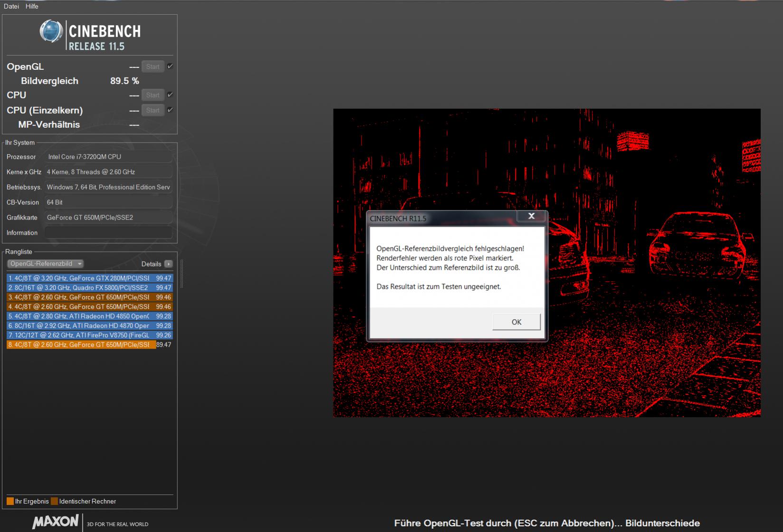This screenshot has height=532, width=783.
Task: Select the Kerne x GHz field value
Action: coord(108,172)
